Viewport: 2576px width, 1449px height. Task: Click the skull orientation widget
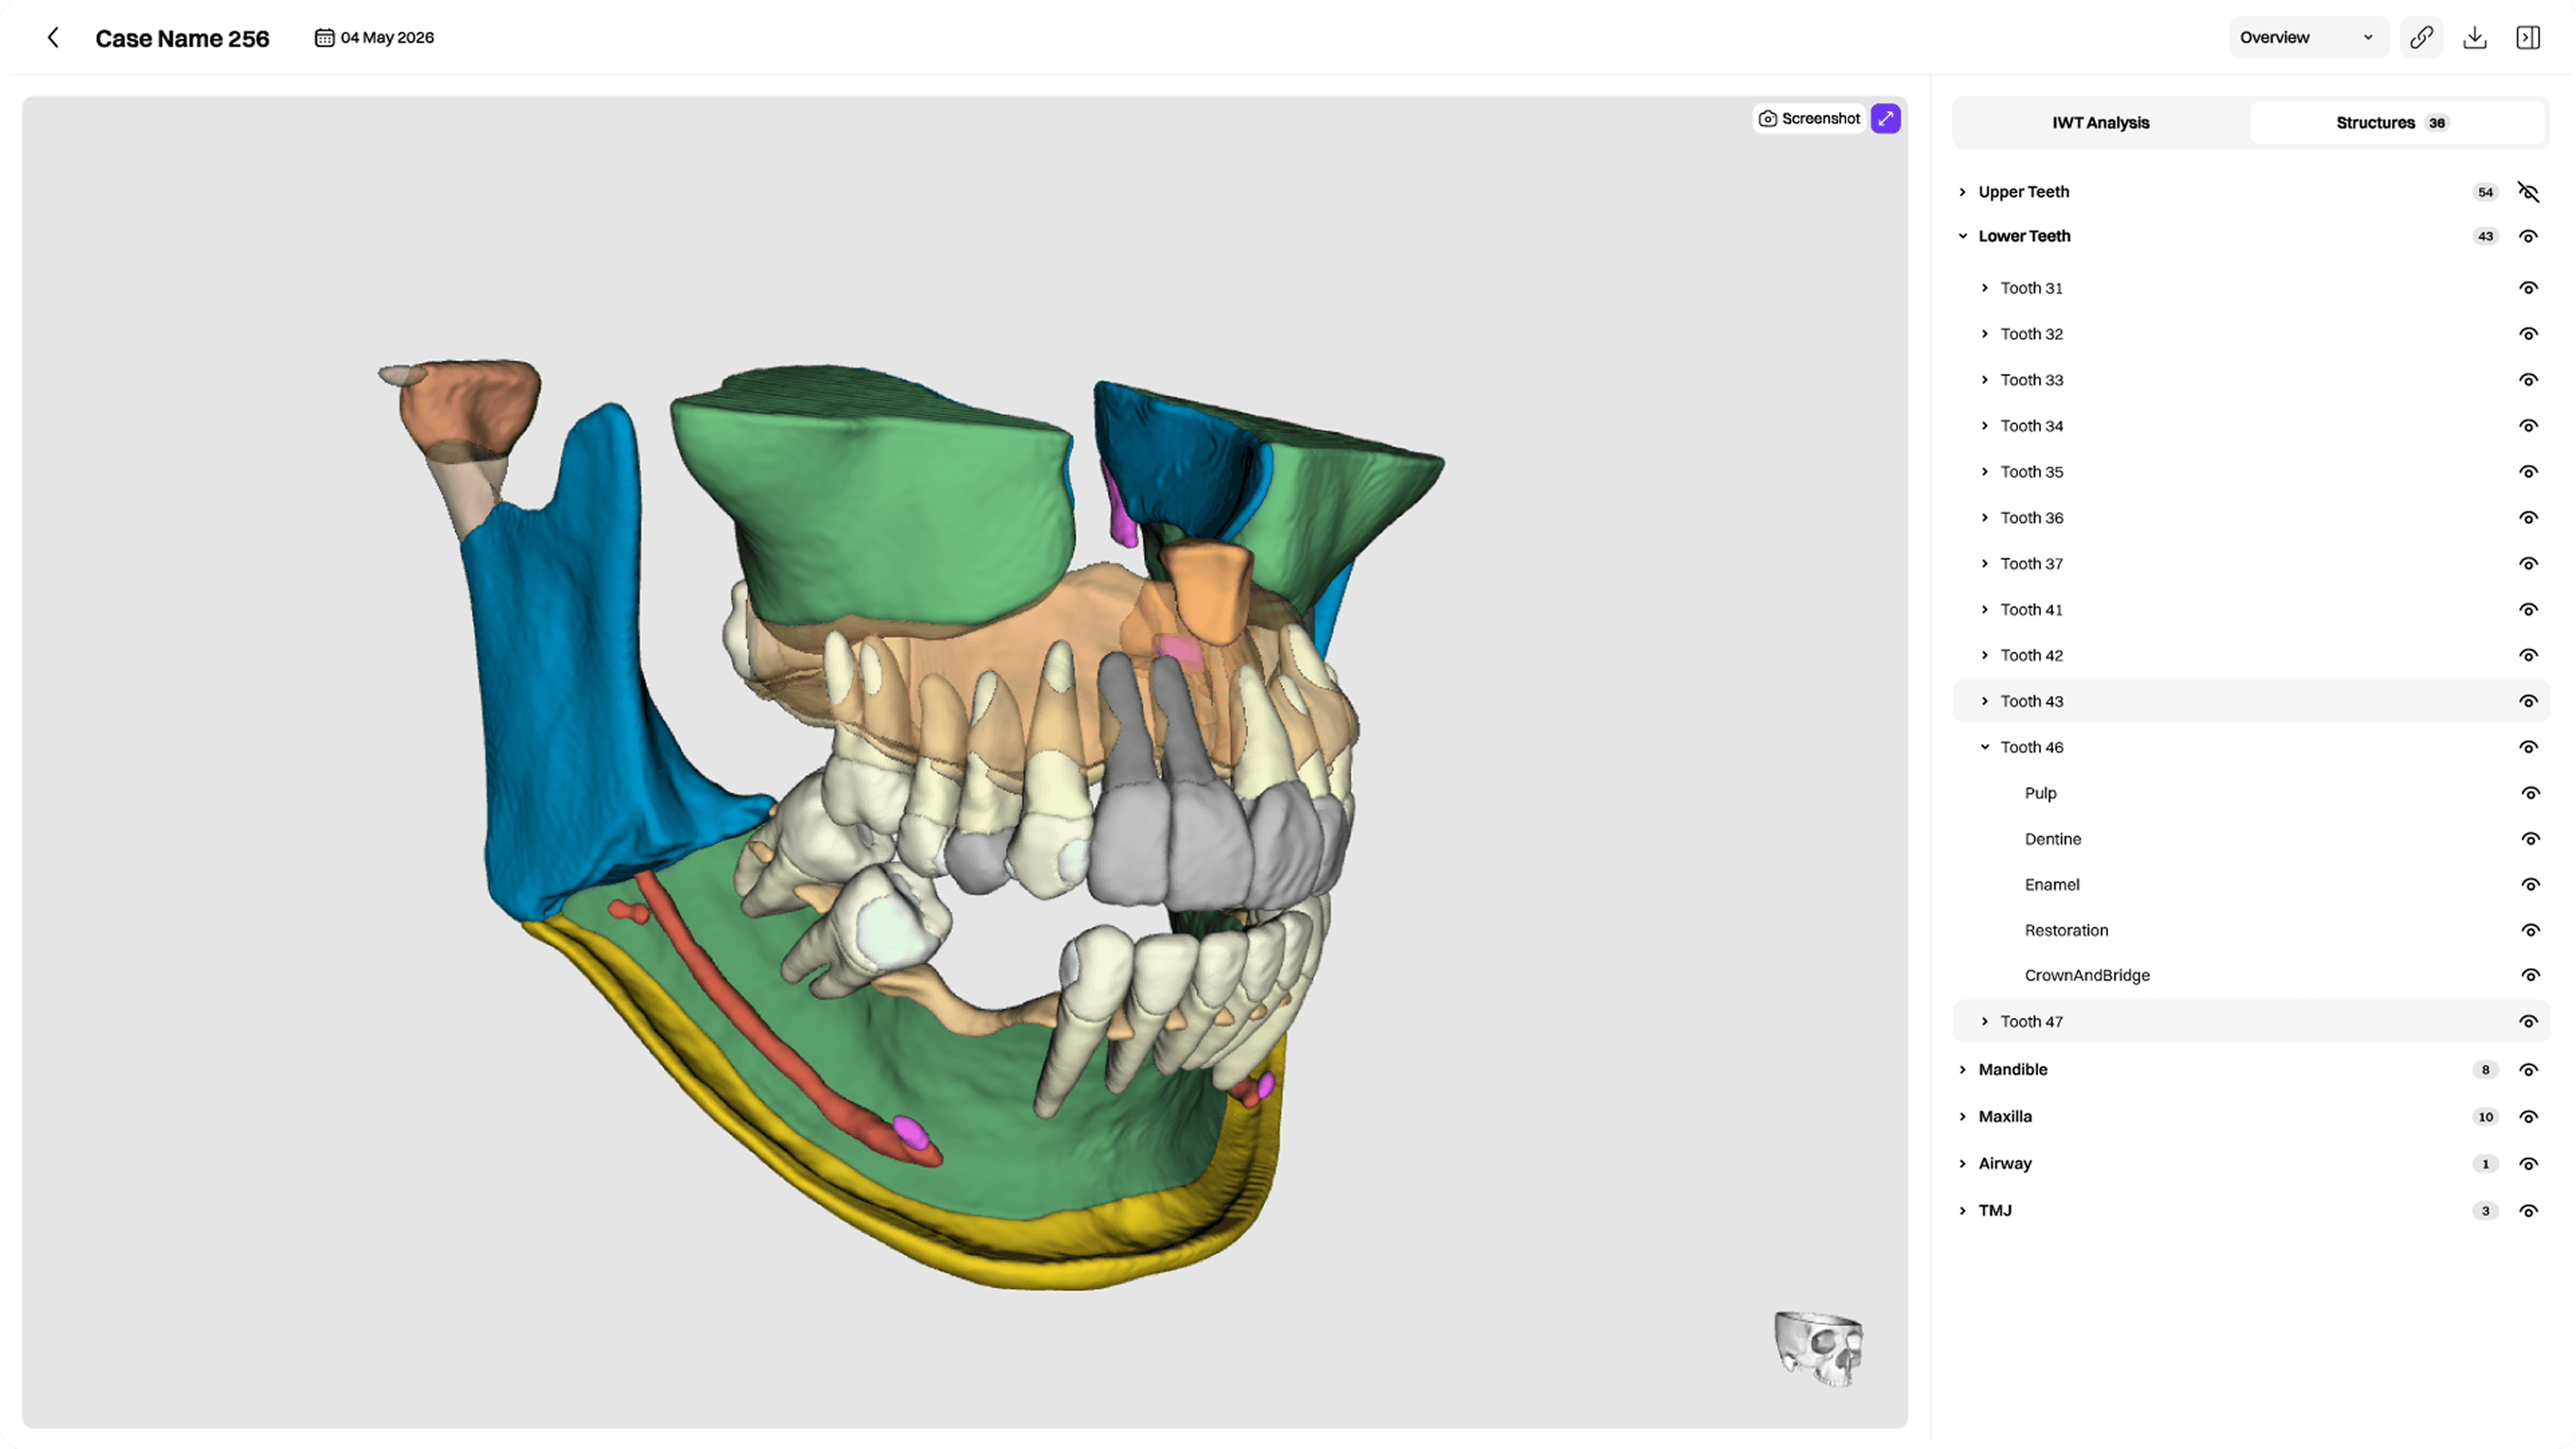[1818, 1349]
